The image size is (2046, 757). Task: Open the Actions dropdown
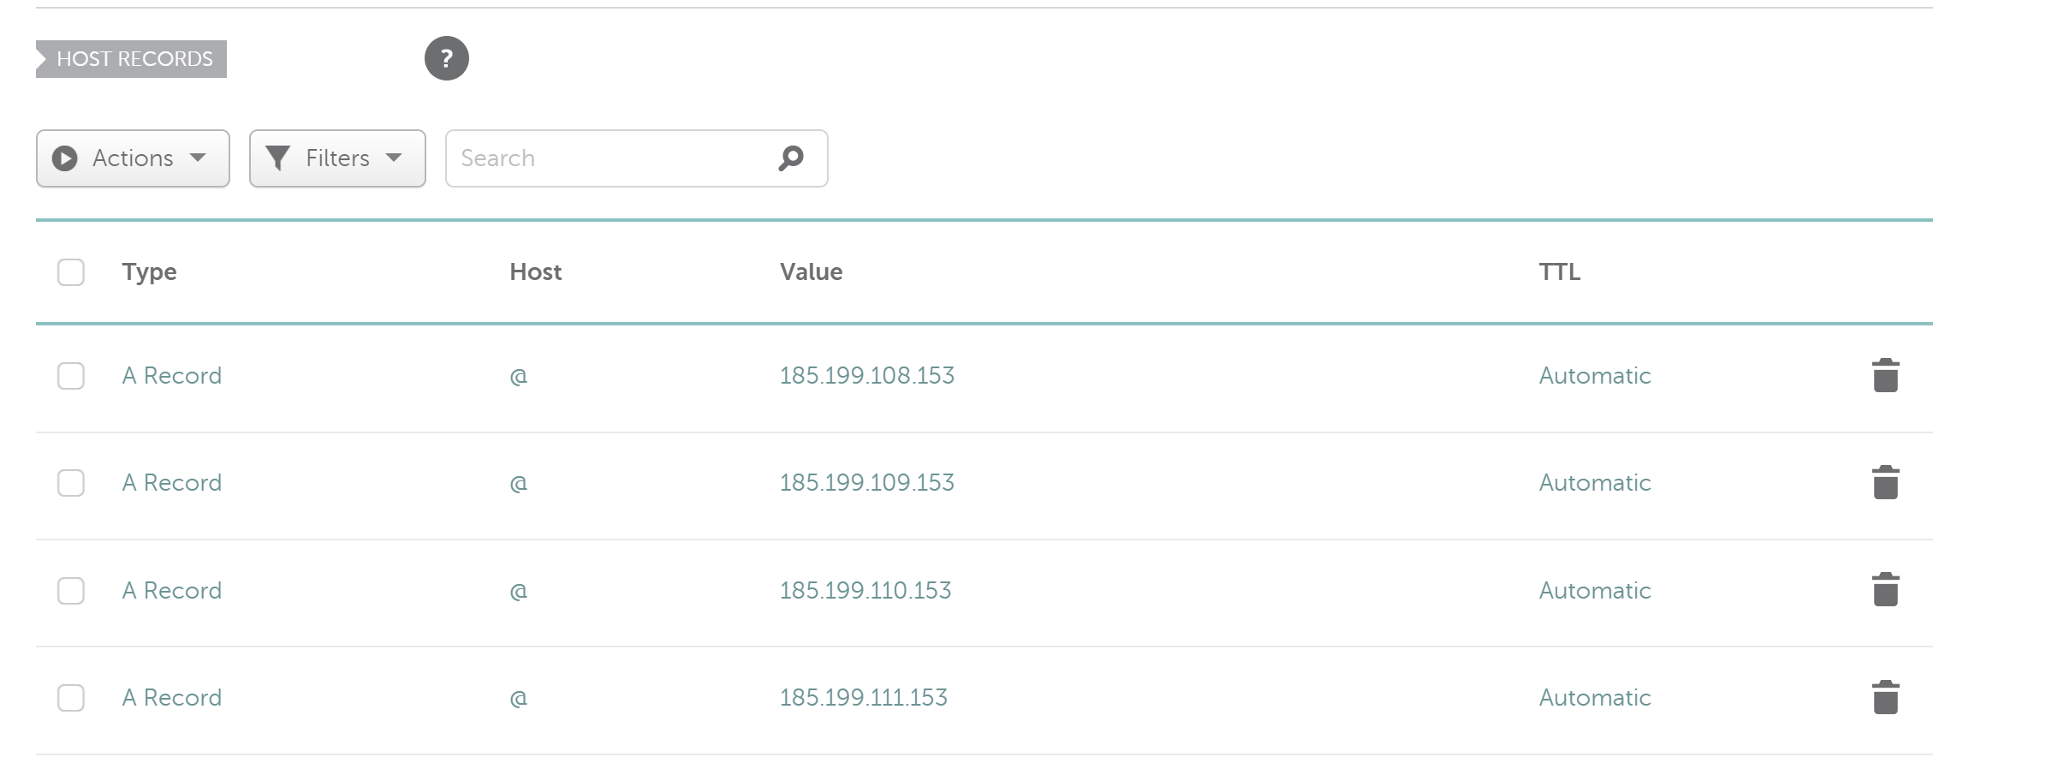pos(133,158)
